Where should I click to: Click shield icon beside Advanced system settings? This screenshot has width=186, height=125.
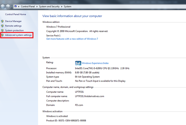click(2, 35)
